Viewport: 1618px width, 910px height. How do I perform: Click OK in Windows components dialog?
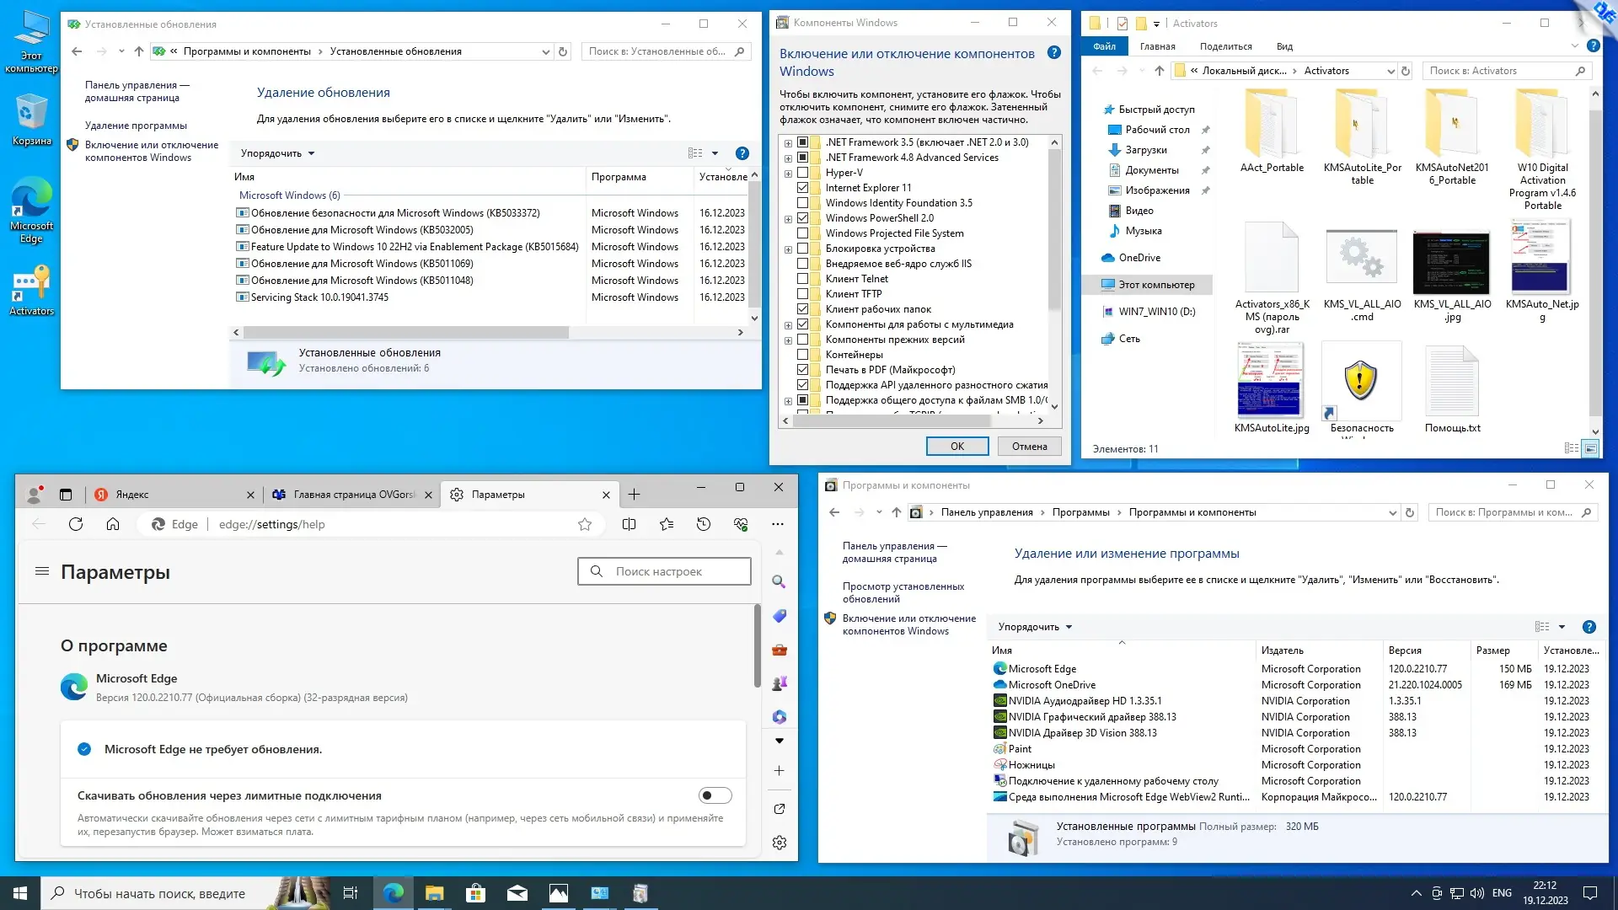click(956, 447)
